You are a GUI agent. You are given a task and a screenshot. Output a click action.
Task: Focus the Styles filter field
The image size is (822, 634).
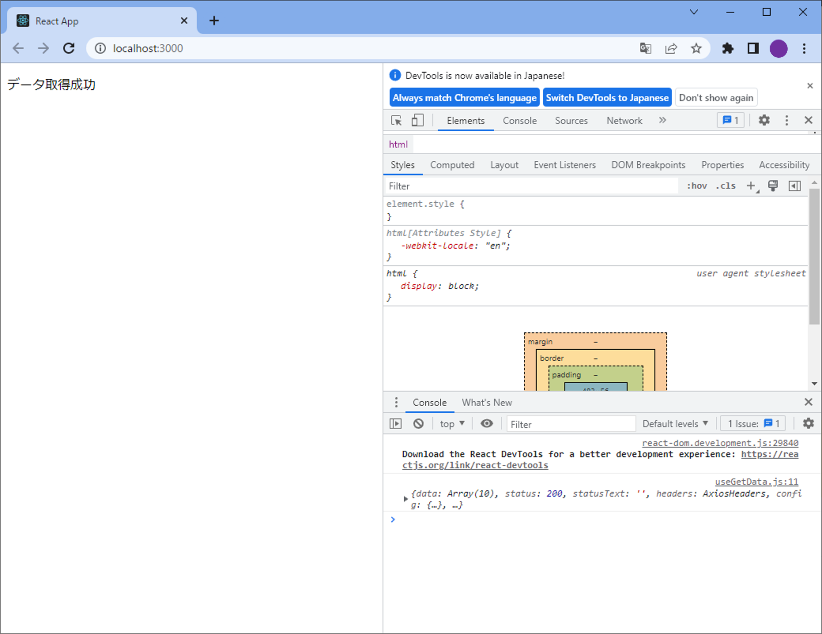pos(531,186)
